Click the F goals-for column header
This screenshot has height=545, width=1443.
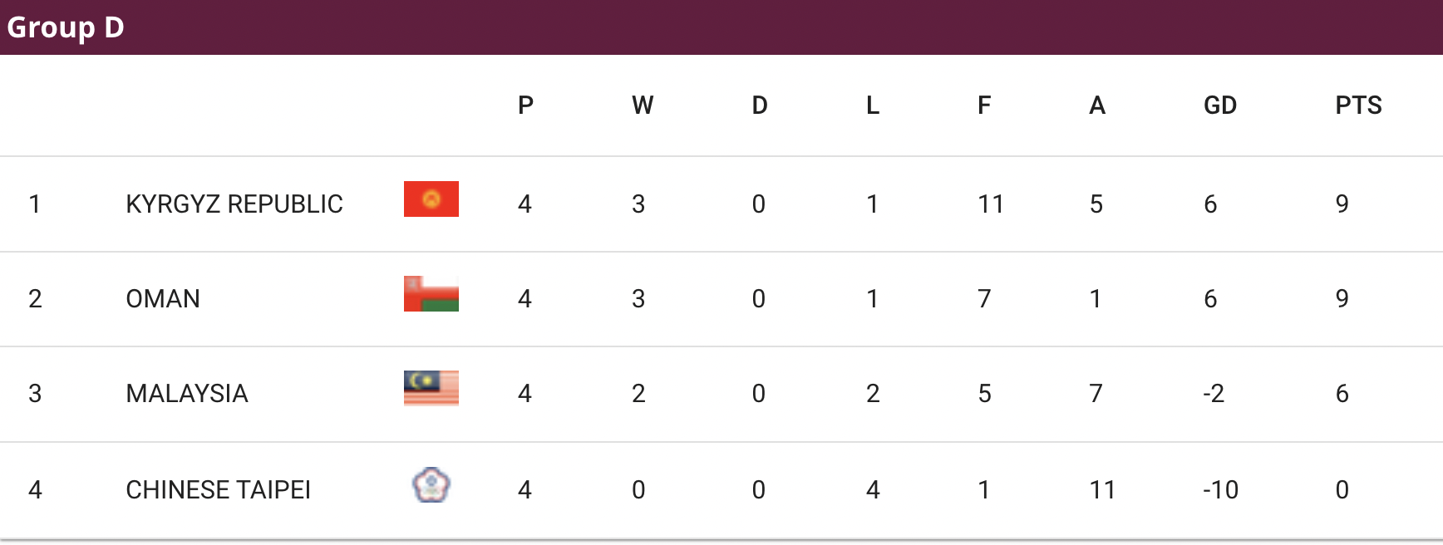point(984,106)
